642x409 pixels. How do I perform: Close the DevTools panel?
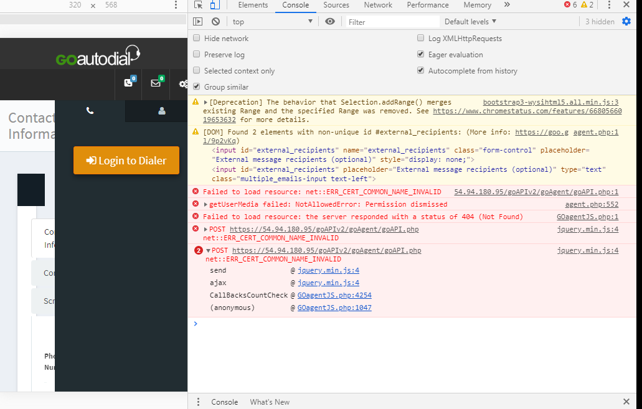pos(626,4)
